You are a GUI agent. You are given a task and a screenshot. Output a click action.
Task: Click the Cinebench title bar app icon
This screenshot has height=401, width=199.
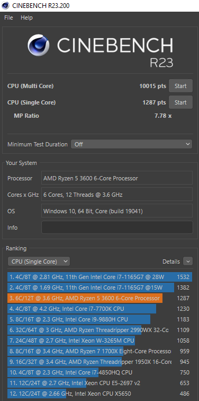tap(5, 5)
